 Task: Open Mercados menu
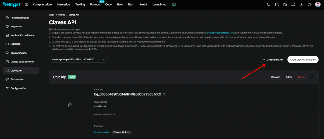[x=63, y=4]
